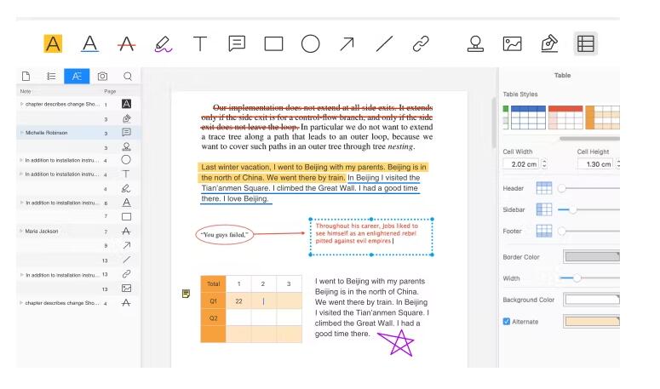This screenshot has height=389, width=660.
Task: Toggle the Alternate checkbox
Action: point(507,321)
